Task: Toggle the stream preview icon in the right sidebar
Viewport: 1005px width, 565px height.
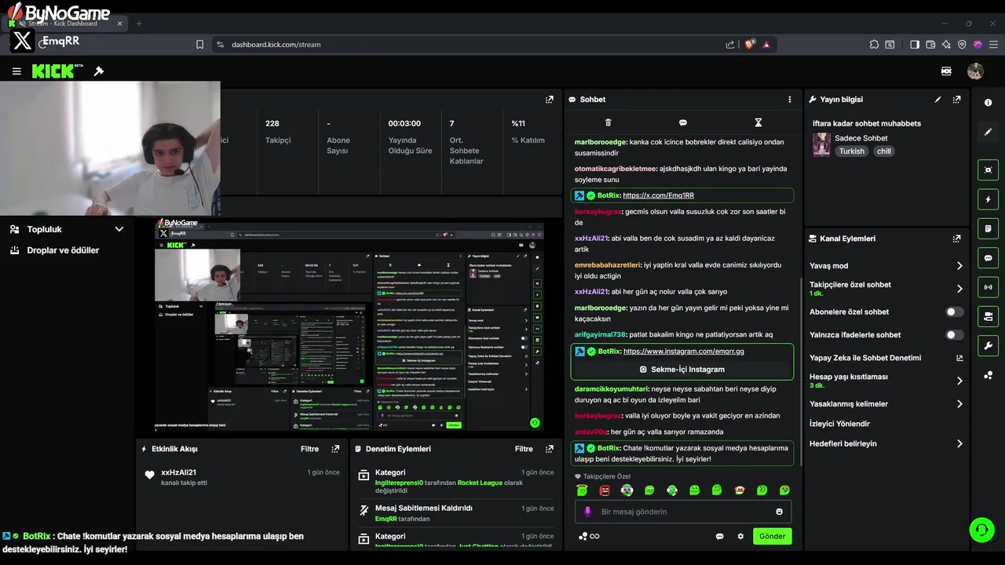Action: [x=989, y=169]
